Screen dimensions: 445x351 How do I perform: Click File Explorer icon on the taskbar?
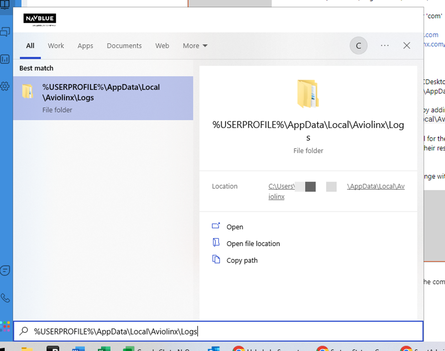pos(27,348)
